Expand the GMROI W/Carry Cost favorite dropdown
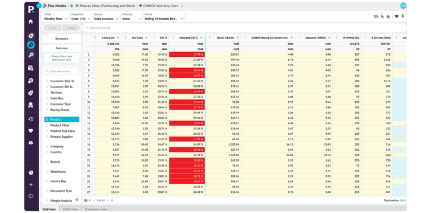Screen dimensions: 427x213 pos(182,6)
